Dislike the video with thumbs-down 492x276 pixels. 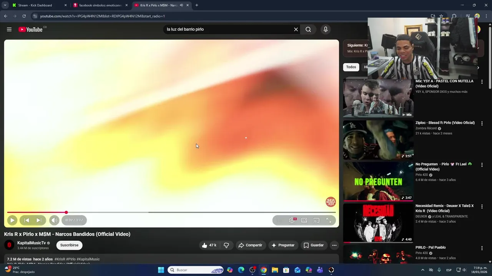(226, 245)
